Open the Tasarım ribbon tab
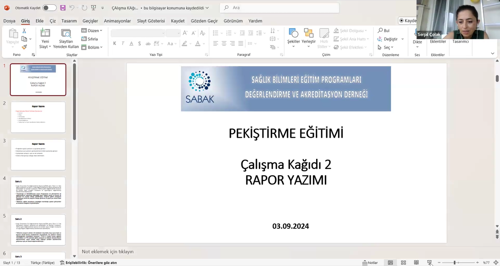This screenshot has width=500, height=266. [69, 21]
